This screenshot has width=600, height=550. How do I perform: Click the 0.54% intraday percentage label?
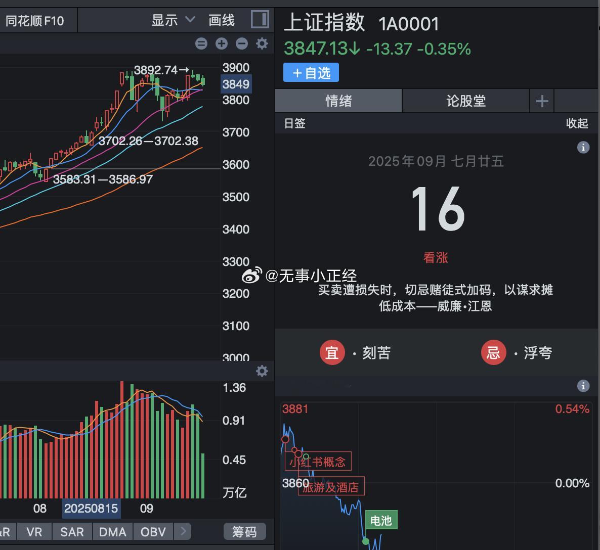pos(572,409)
